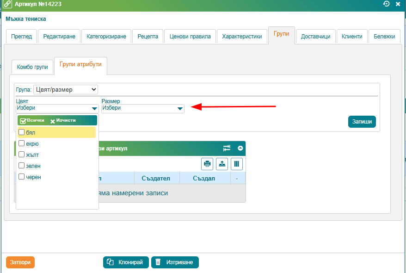The height and width of the screenshot is (273, 406).
Task: Tick the бял checkbox
Action: pyautogui.click(x=21, y=132)
